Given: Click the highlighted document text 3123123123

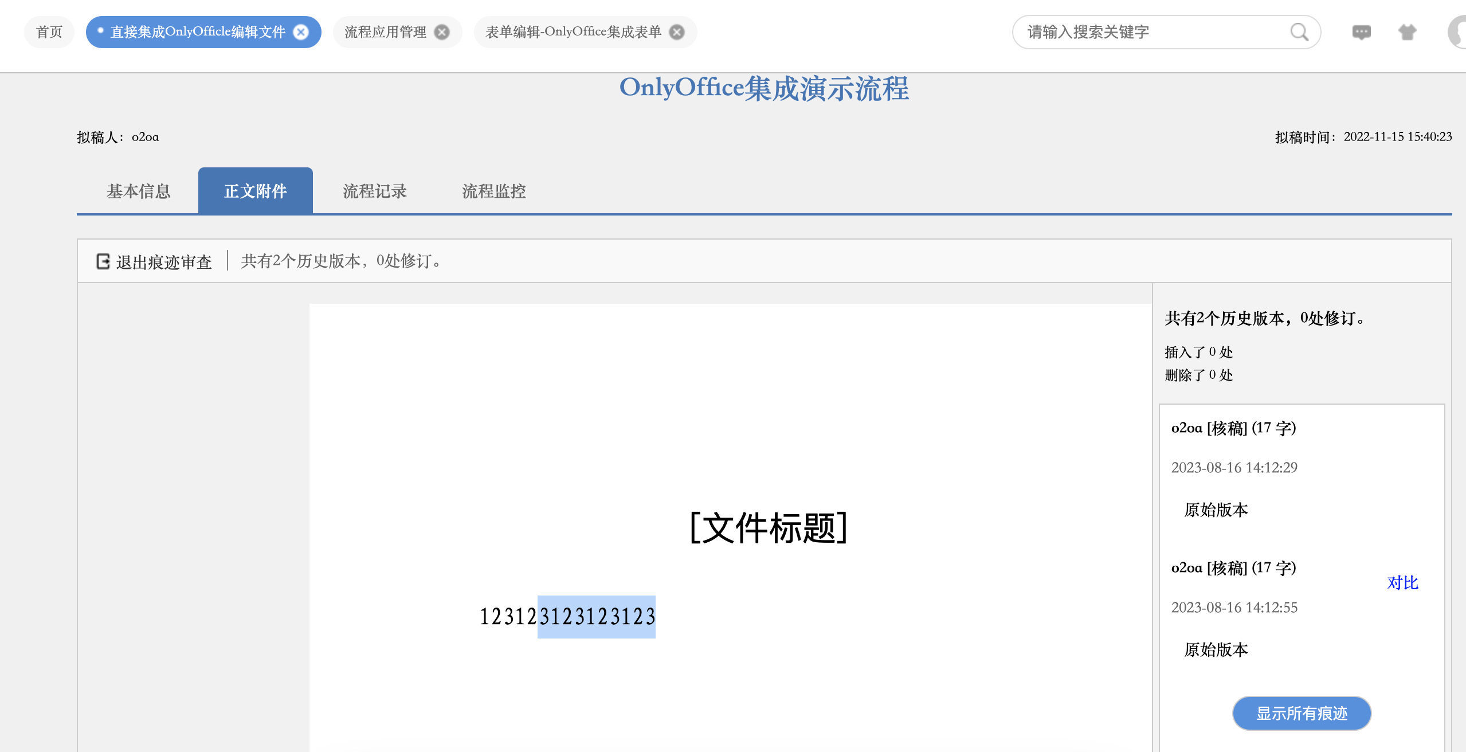Looking at the screenshot, I should (x=596, y=617).
